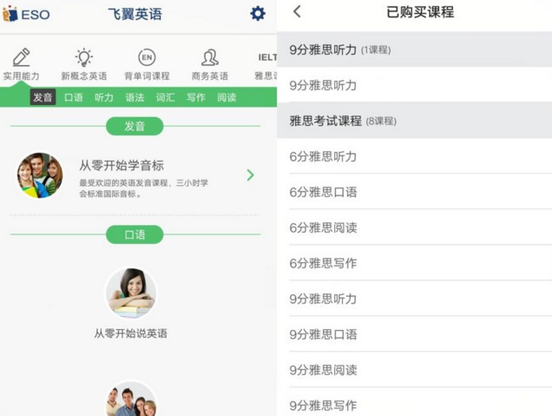Select the people icon for 商务英语
The height and width of the screenshot is (416, 552).
(210, 57)
